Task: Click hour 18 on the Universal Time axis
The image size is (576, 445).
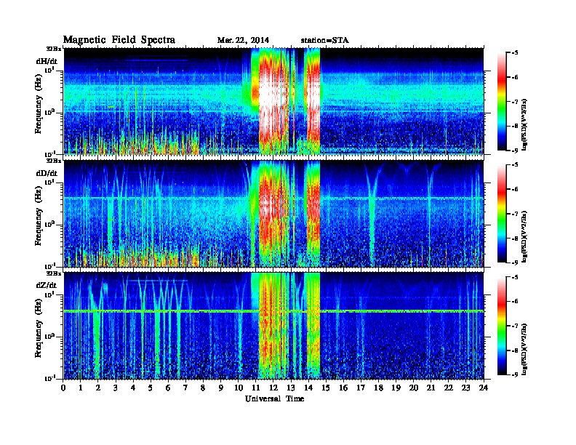Action: tap(378, 388)
